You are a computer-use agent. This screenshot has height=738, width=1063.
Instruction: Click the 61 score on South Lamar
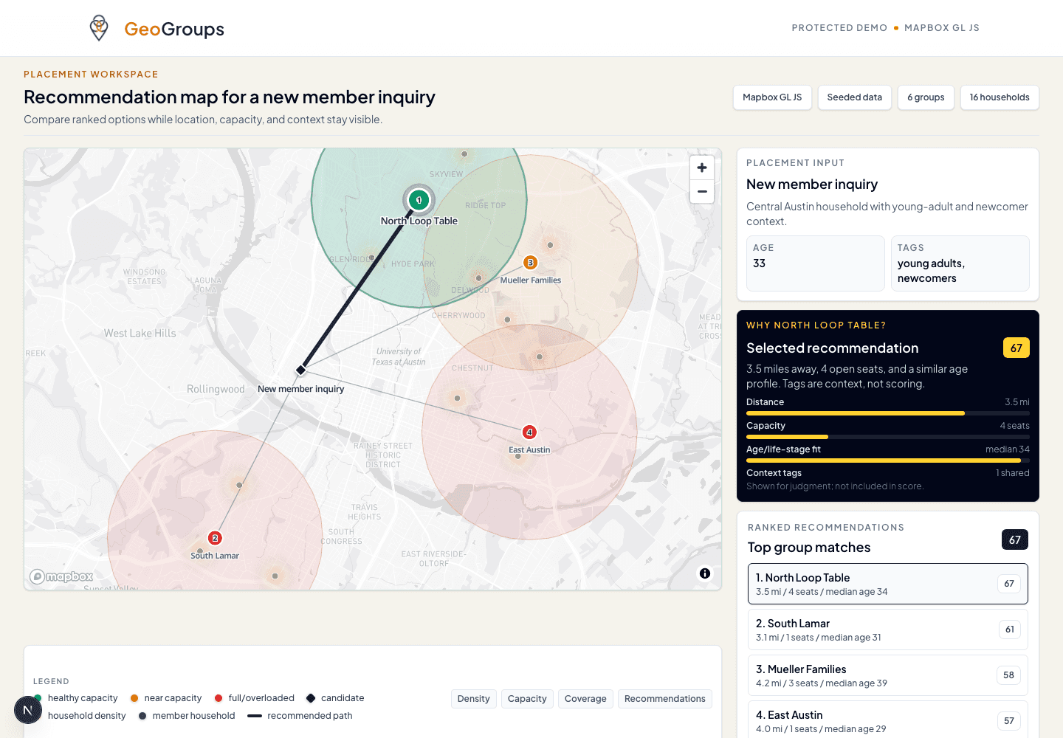(x=1010, y=630)
